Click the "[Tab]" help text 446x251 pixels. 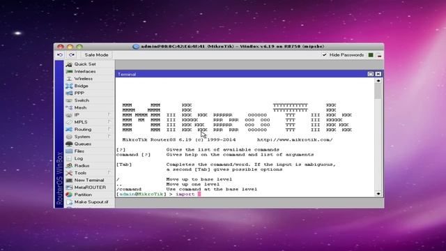(124, 165)
